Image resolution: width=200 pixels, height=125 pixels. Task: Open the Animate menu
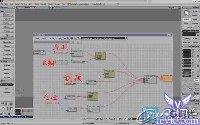click(x=43, y=4)
